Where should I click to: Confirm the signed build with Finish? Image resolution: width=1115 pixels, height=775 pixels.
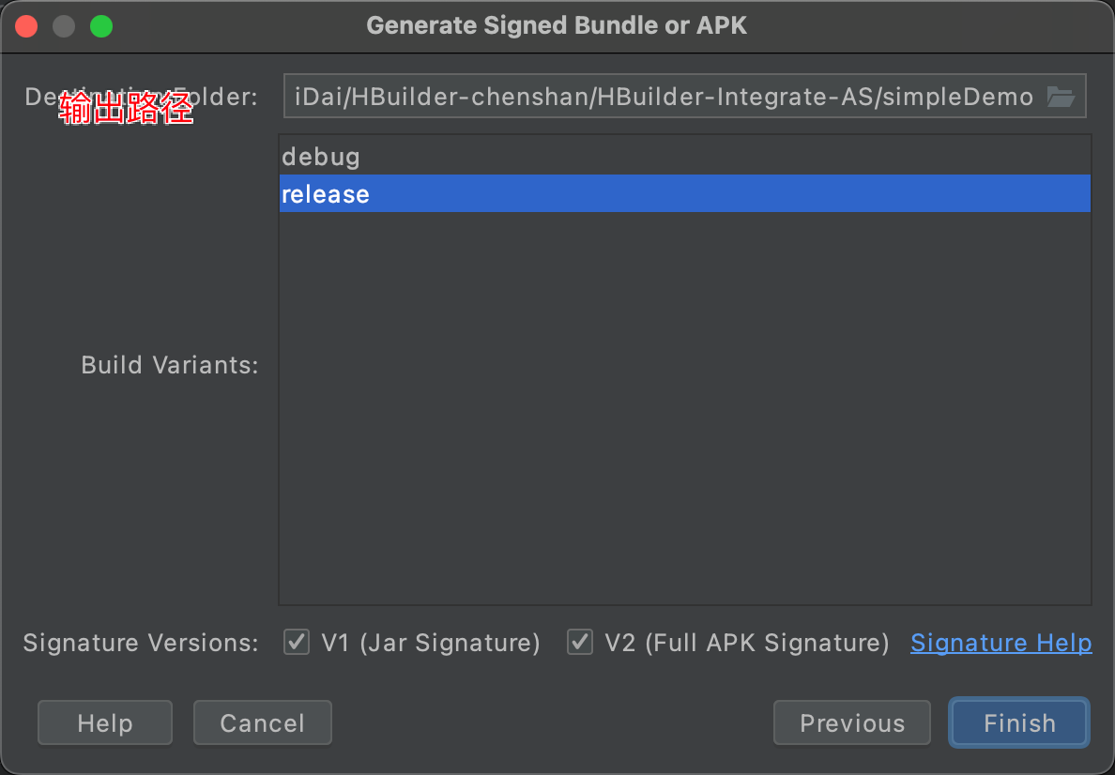1018,722
